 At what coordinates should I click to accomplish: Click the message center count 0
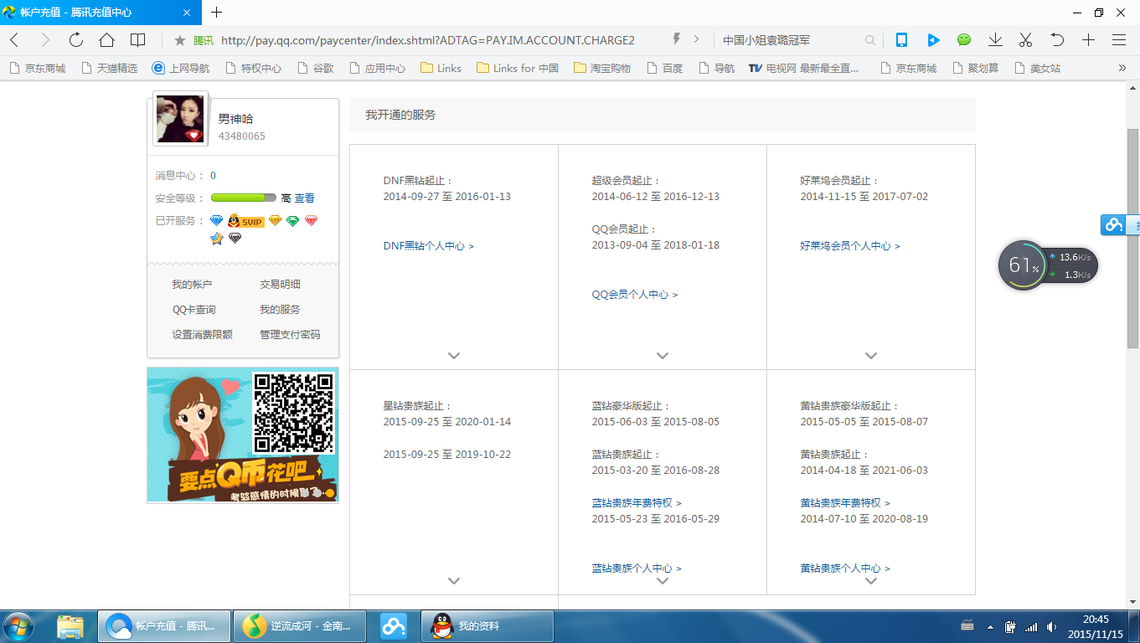coord(213,176)
